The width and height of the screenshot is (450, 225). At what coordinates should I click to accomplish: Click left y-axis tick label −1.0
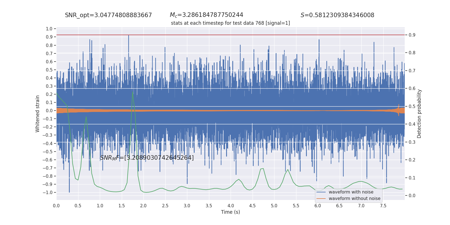[x=48, y=192]
